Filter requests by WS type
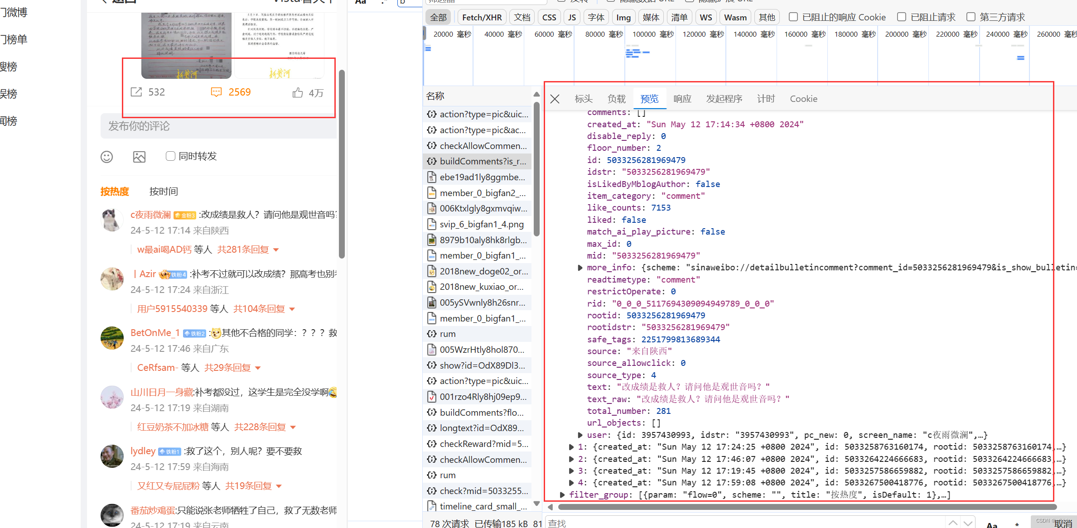1077x528 pixels. pos(705,17)
